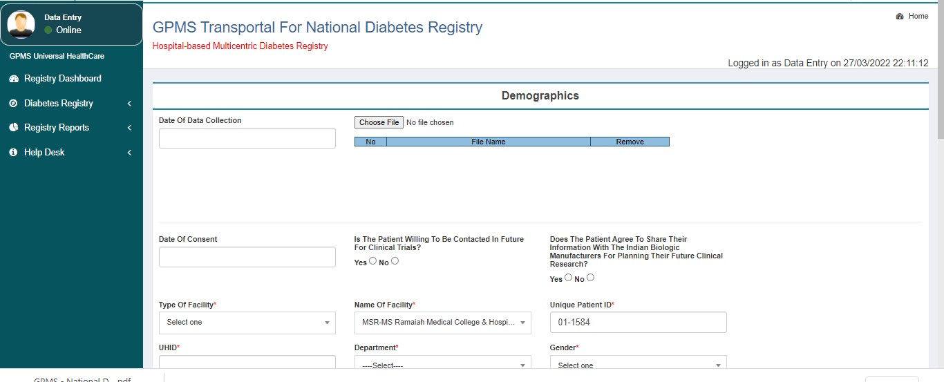Screen dimensions: 944x382
Task: Go to Registry Dashboard menu item
Action: 63,79
